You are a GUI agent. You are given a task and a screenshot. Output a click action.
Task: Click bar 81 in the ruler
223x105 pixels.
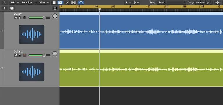131,7
